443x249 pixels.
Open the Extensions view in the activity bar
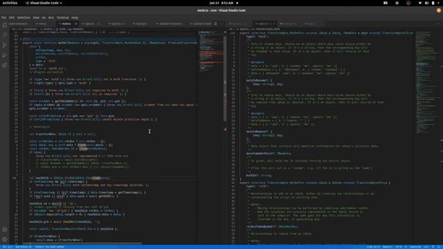click(5, 65)
